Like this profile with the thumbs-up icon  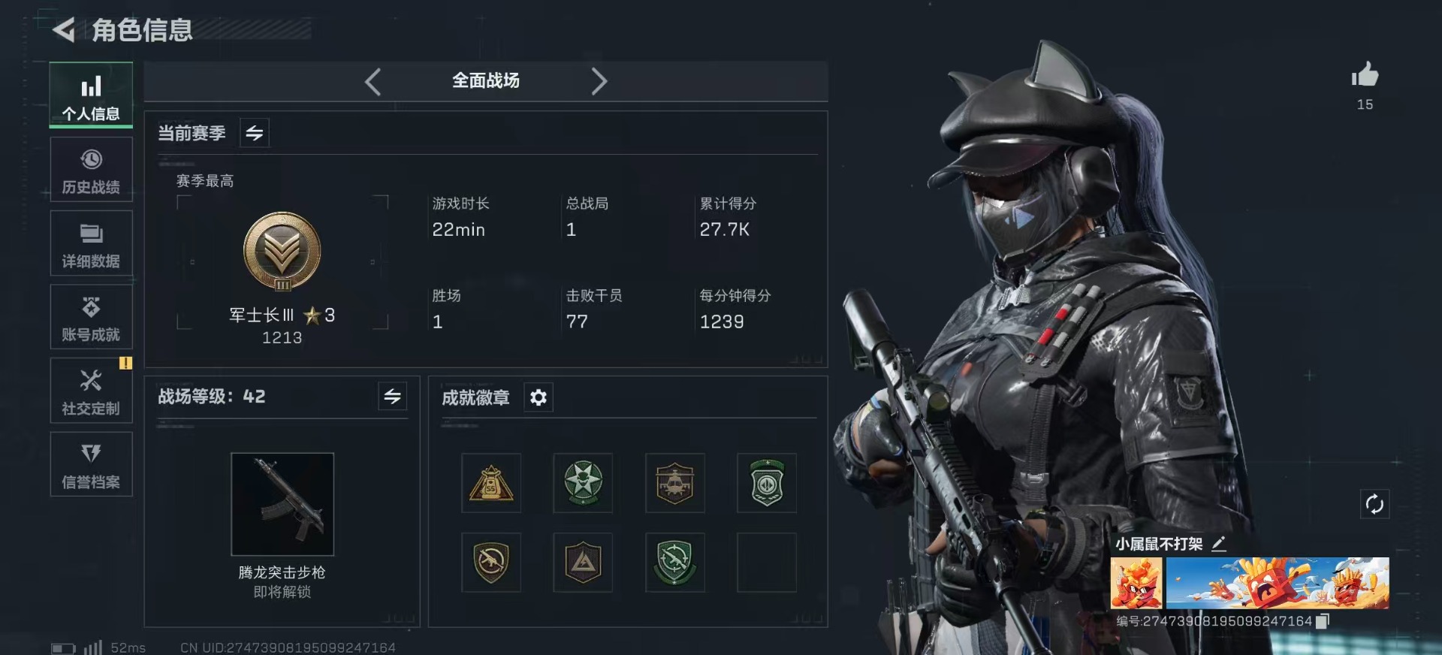click(x=1365, y=75)
